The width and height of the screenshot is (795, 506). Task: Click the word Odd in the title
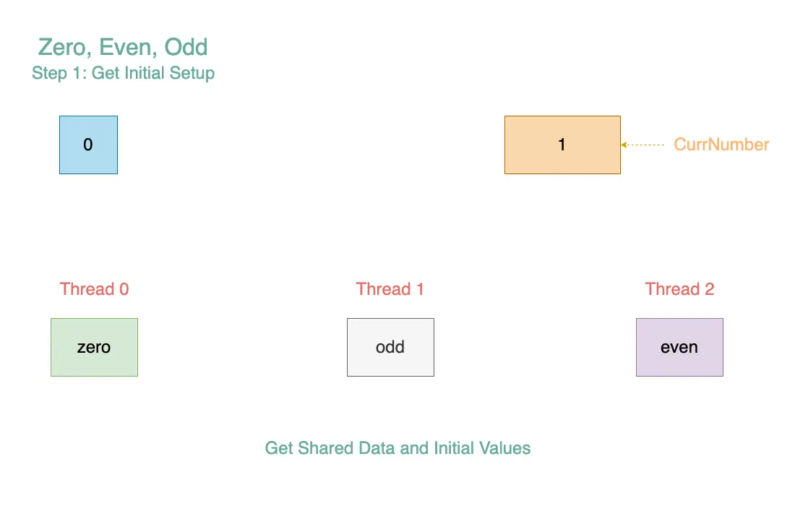[x=186, y=47]
